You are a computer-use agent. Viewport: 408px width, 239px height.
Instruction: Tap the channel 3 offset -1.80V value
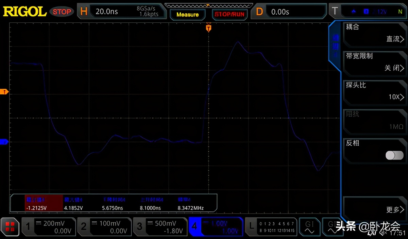tap(173, 231)
